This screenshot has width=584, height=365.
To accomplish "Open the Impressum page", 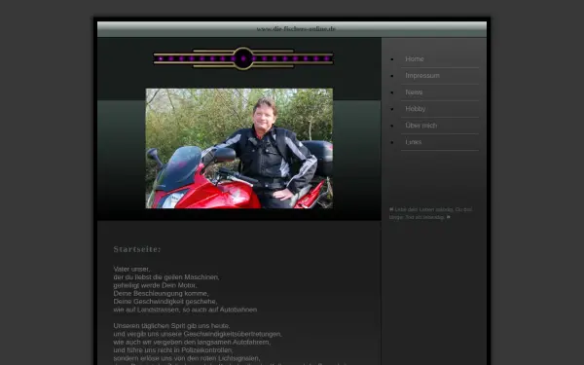I will pyautogui.click(x=422, y=76).
